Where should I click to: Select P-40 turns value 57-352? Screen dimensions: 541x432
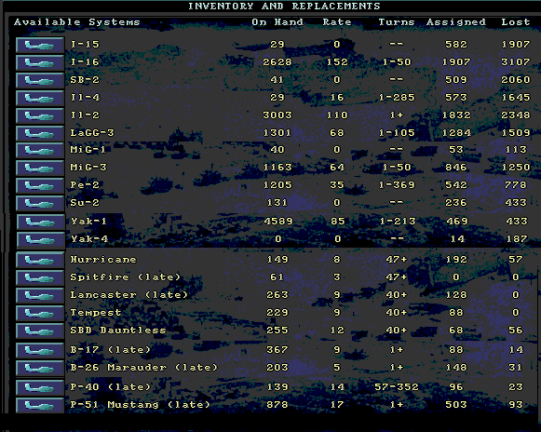pyautogui.click(x=397, y=386)
